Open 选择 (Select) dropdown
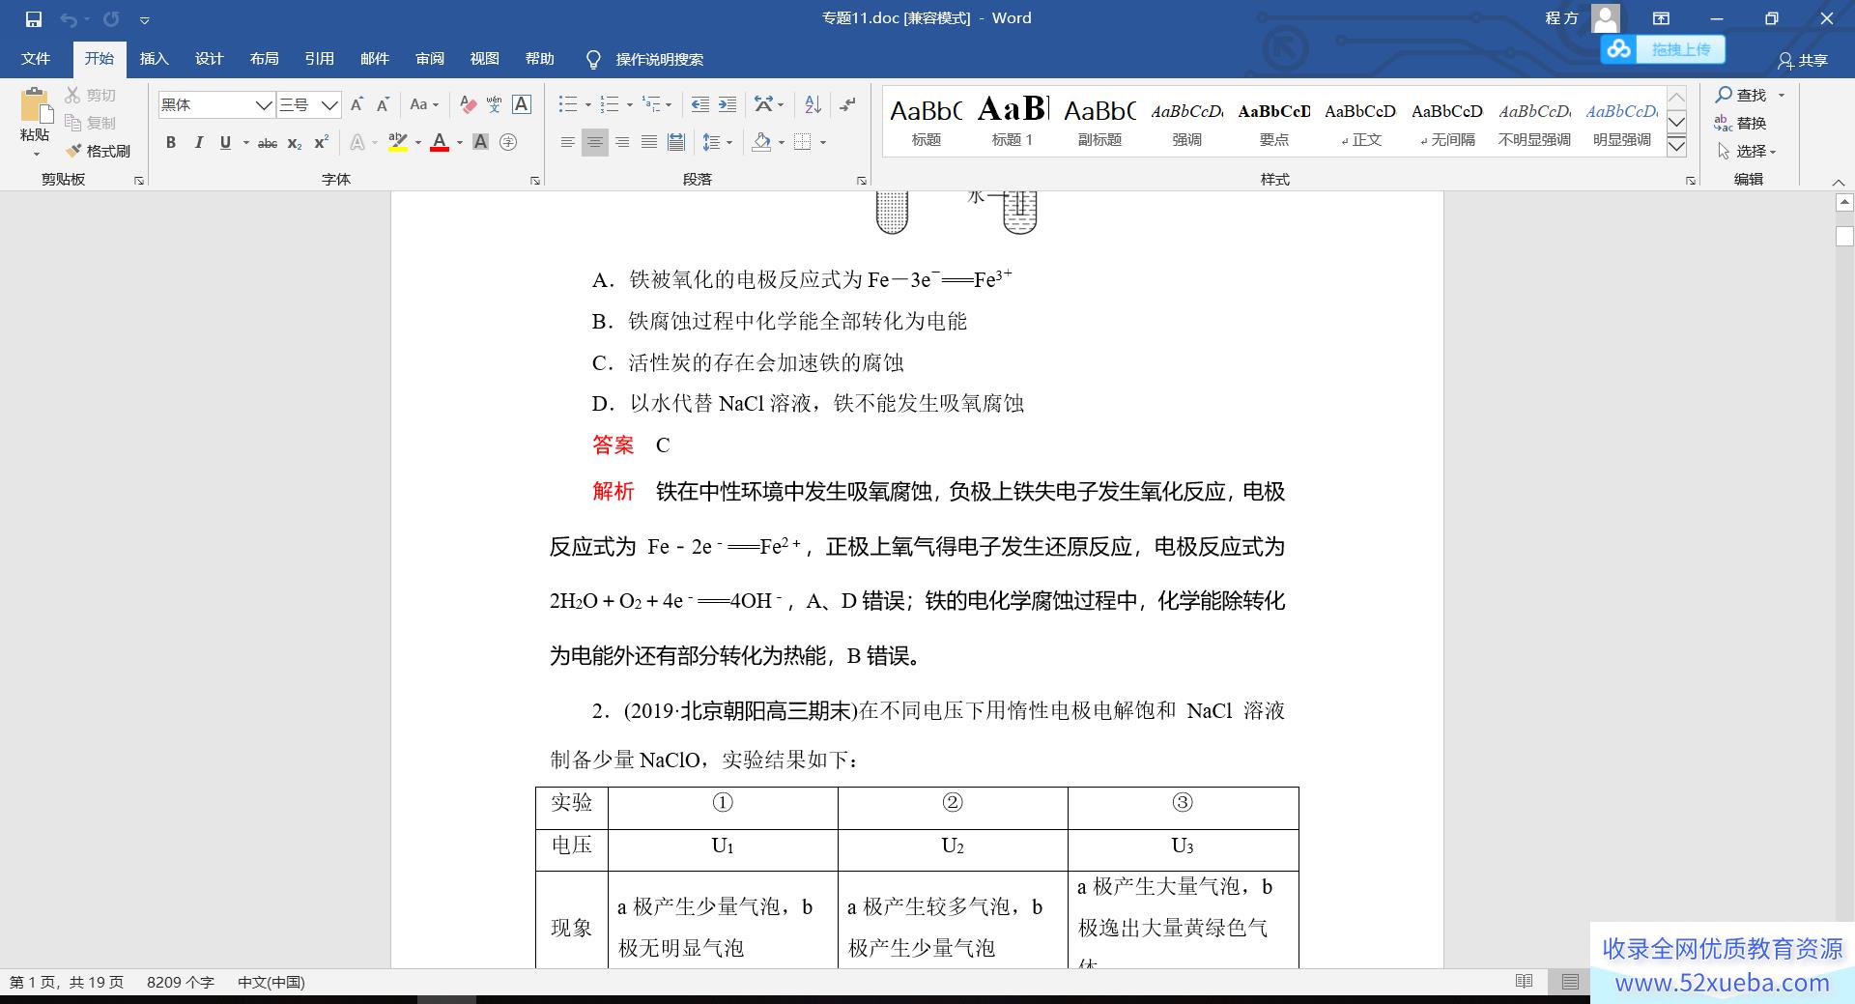 click(1749, 151)
